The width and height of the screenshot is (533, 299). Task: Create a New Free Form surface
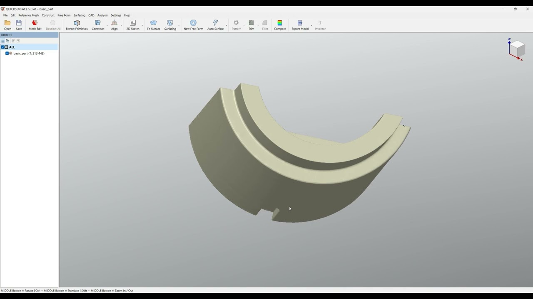[193, 25]
